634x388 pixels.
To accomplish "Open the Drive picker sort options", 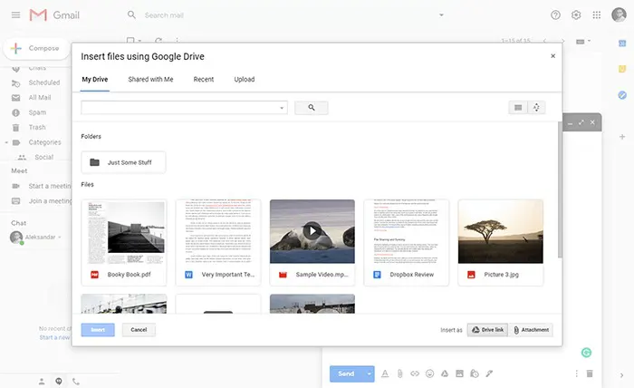I will tap(536, 108).
